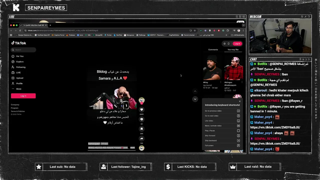Open options dots on #blingos card
Screen dimensions: 320x180
[x=242, y=82]
